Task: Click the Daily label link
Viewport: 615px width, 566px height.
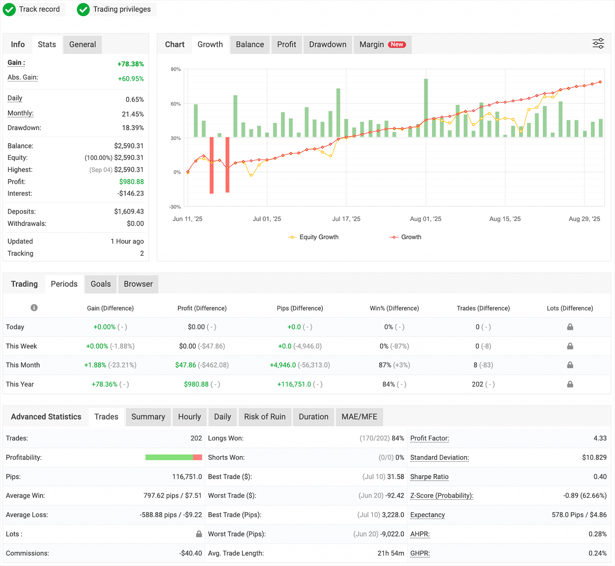Action: 15,98
